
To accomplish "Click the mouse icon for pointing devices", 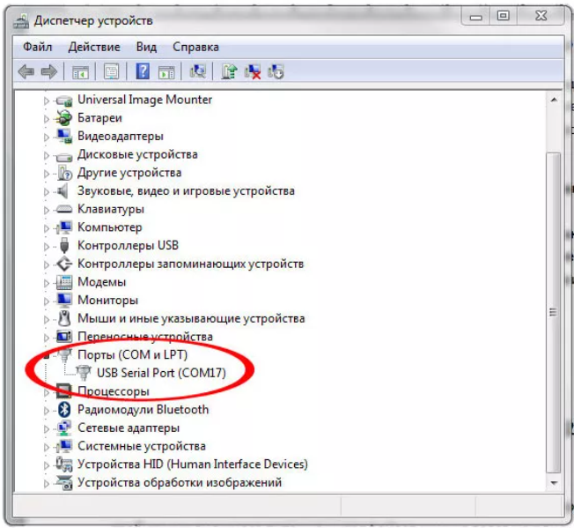I will tap(64, 318).
